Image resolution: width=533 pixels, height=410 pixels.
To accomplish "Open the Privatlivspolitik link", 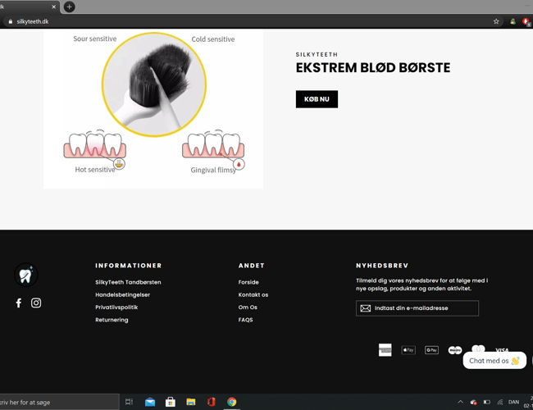I will coord(116,307).
